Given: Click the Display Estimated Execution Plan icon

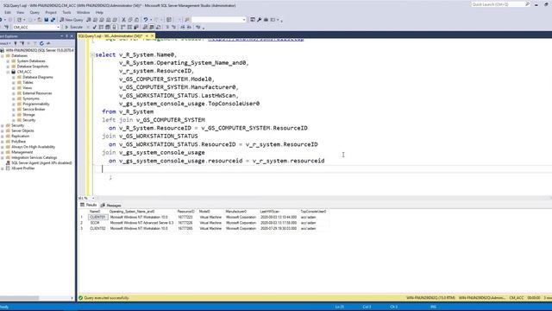Looking at the screenshot, I should click(101, 27).
